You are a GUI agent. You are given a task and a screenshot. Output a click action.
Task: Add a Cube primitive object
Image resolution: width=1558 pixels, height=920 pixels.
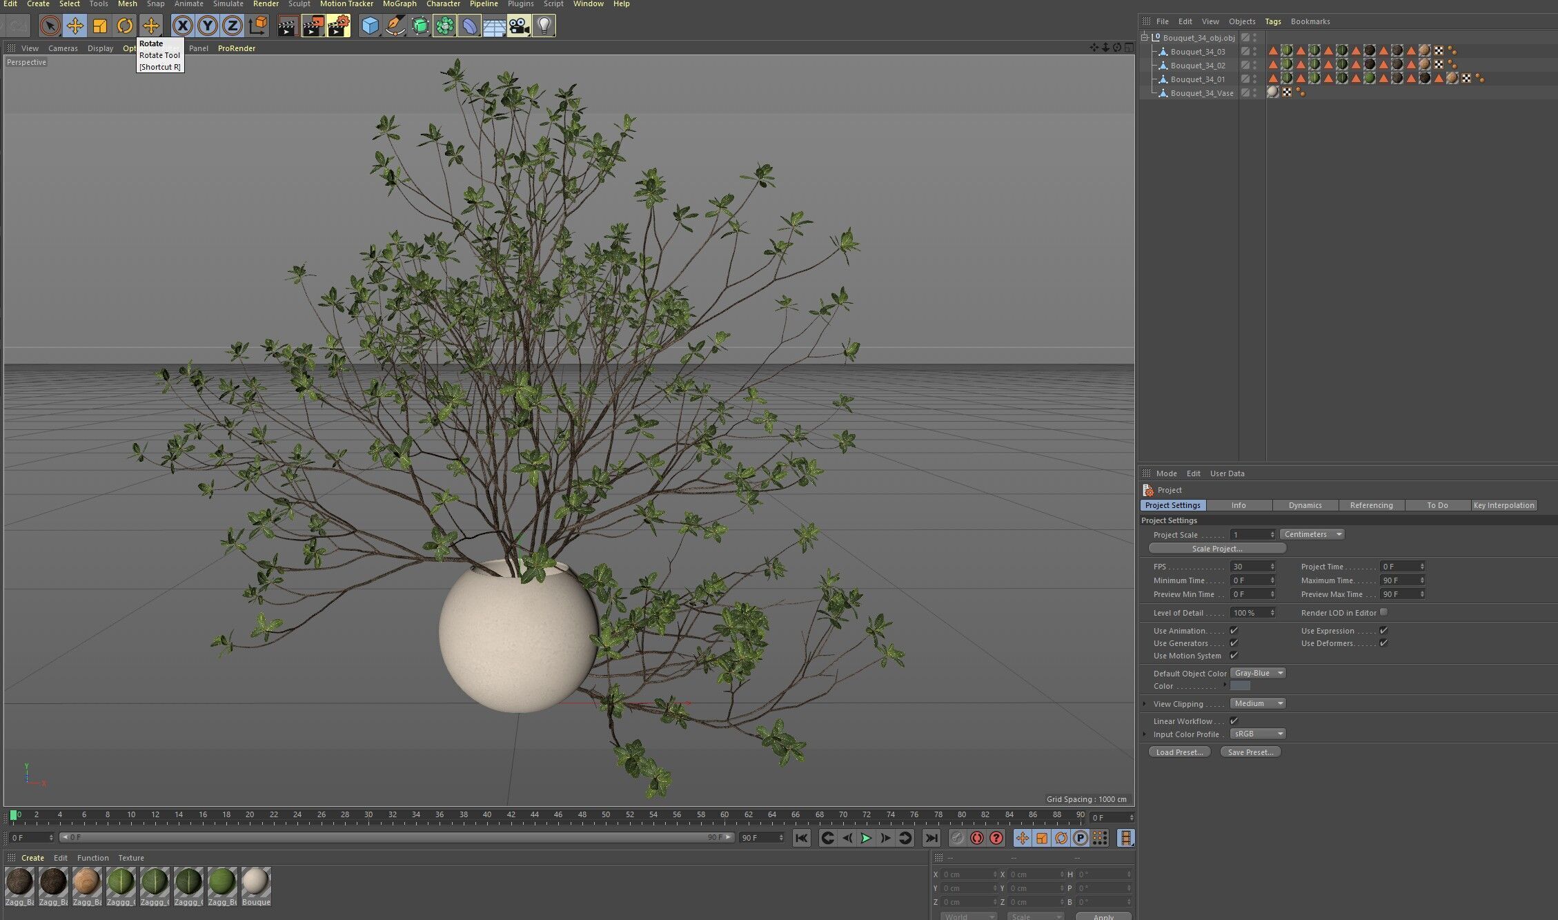tap(371, 26)
